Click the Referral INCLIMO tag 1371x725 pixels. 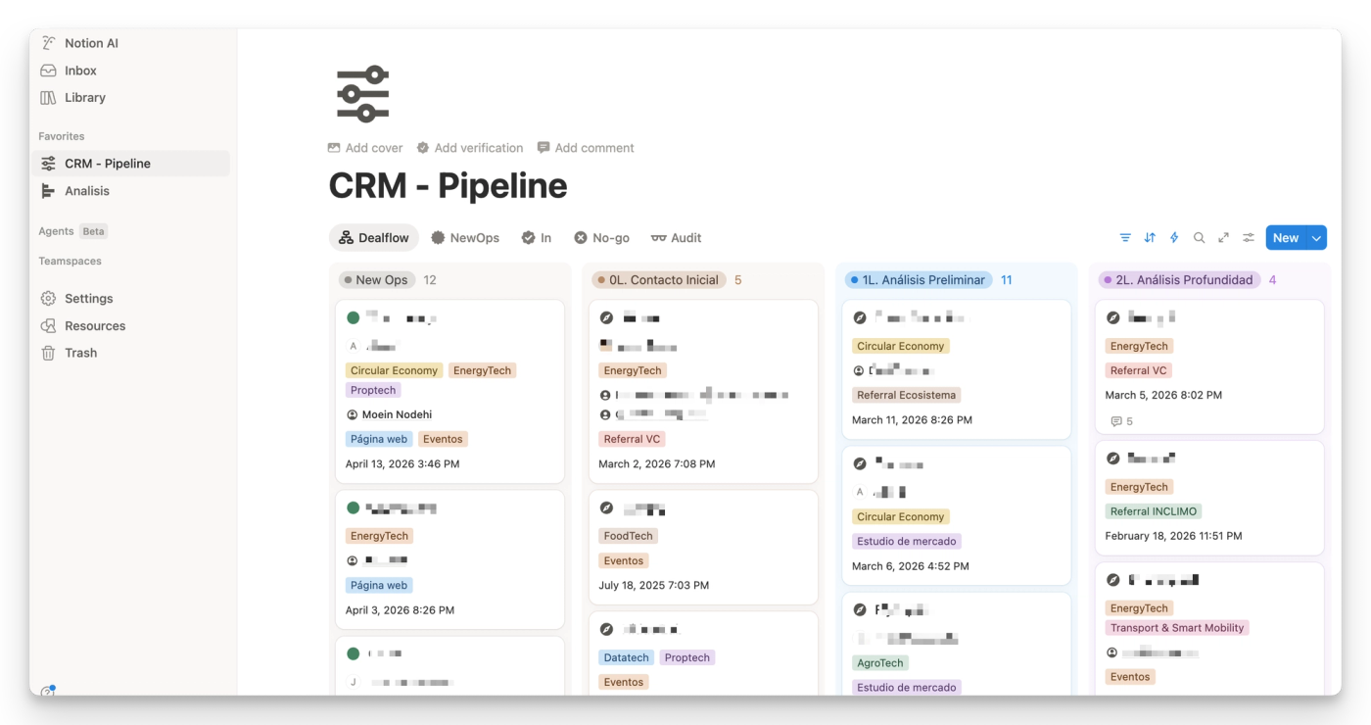point(1154,511)
